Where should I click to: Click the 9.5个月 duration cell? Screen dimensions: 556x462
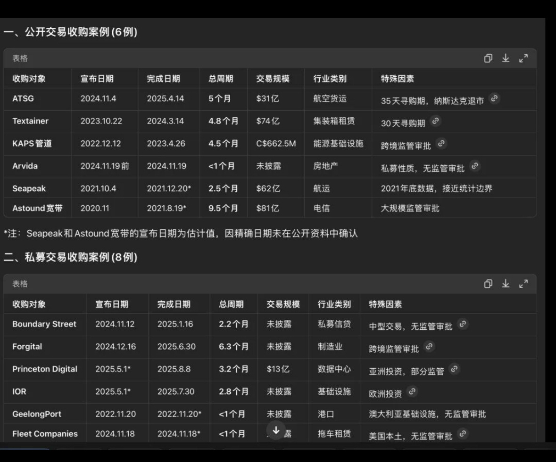pyautogui.click(x=224, y=208)
